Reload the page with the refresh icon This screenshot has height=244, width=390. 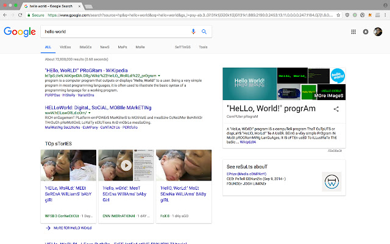(20, 15)
